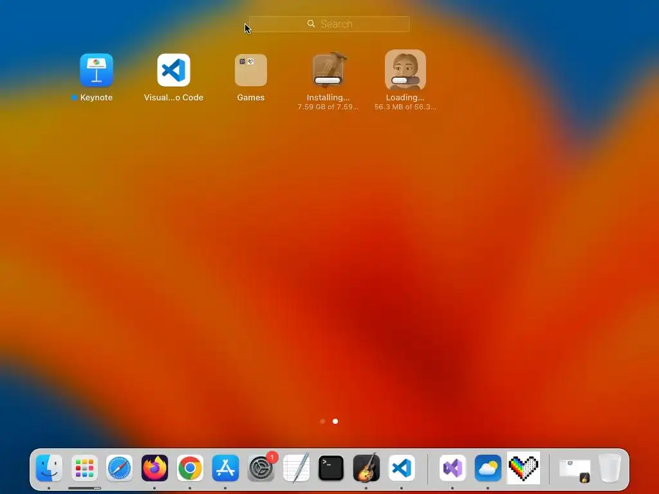Click the Launchpad Search field
Viewport: 659px width, 494px height.
coord(329,24)
